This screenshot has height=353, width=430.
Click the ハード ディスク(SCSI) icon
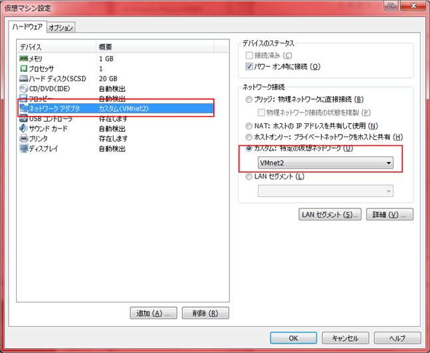[23, 79]
